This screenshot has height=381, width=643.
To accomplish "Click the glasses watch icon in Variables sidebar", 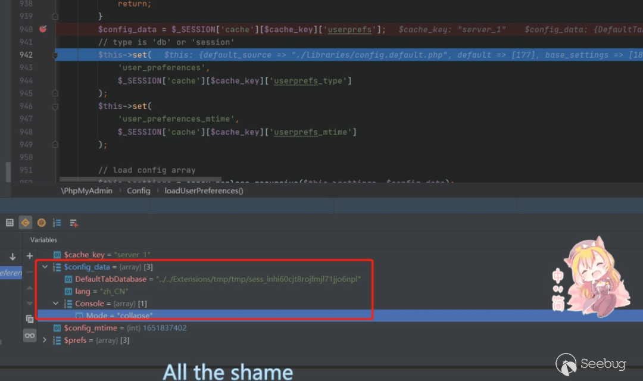I will click(x=30, y=336).
